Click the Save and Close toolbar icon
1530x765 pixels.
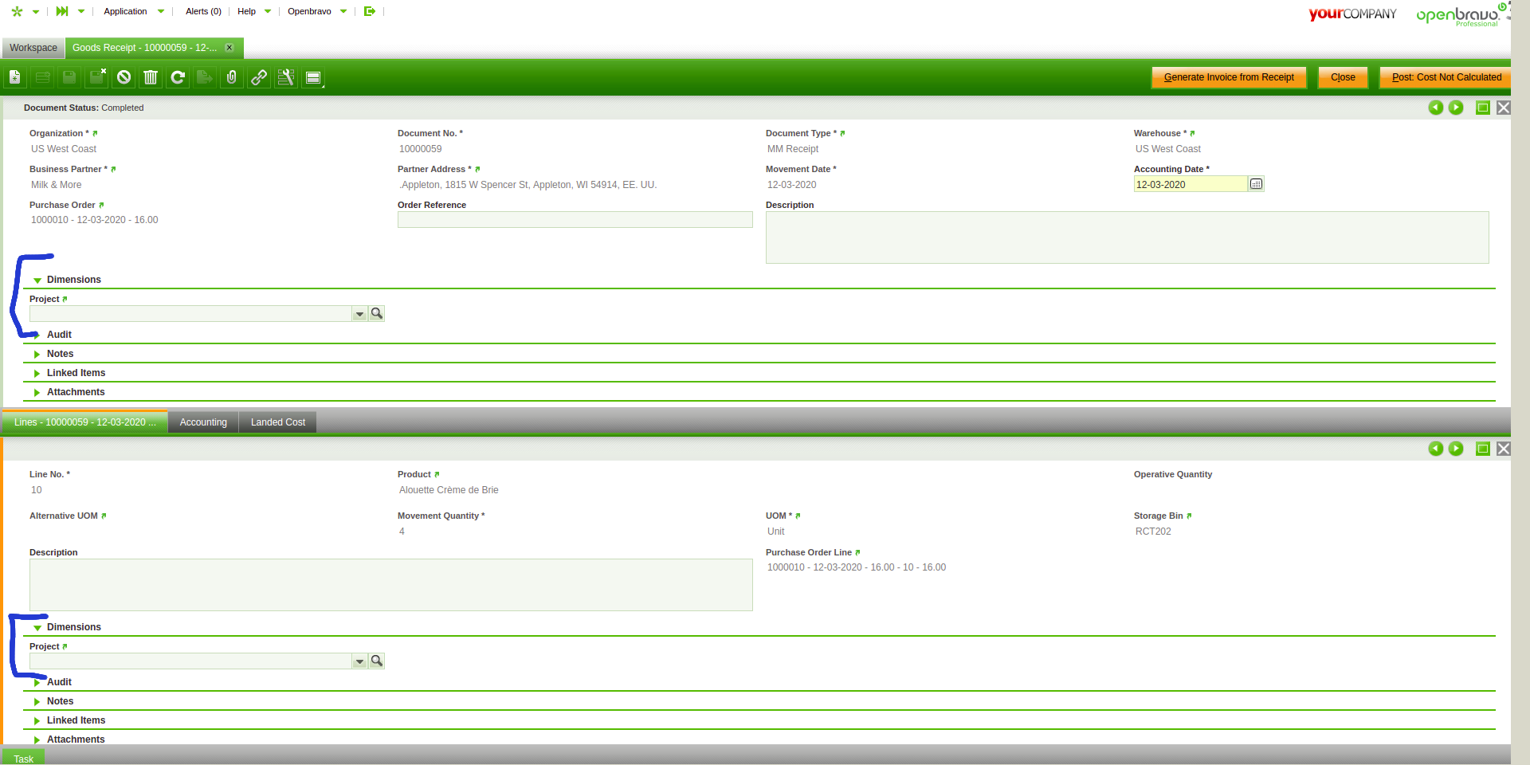coord(97,77)
